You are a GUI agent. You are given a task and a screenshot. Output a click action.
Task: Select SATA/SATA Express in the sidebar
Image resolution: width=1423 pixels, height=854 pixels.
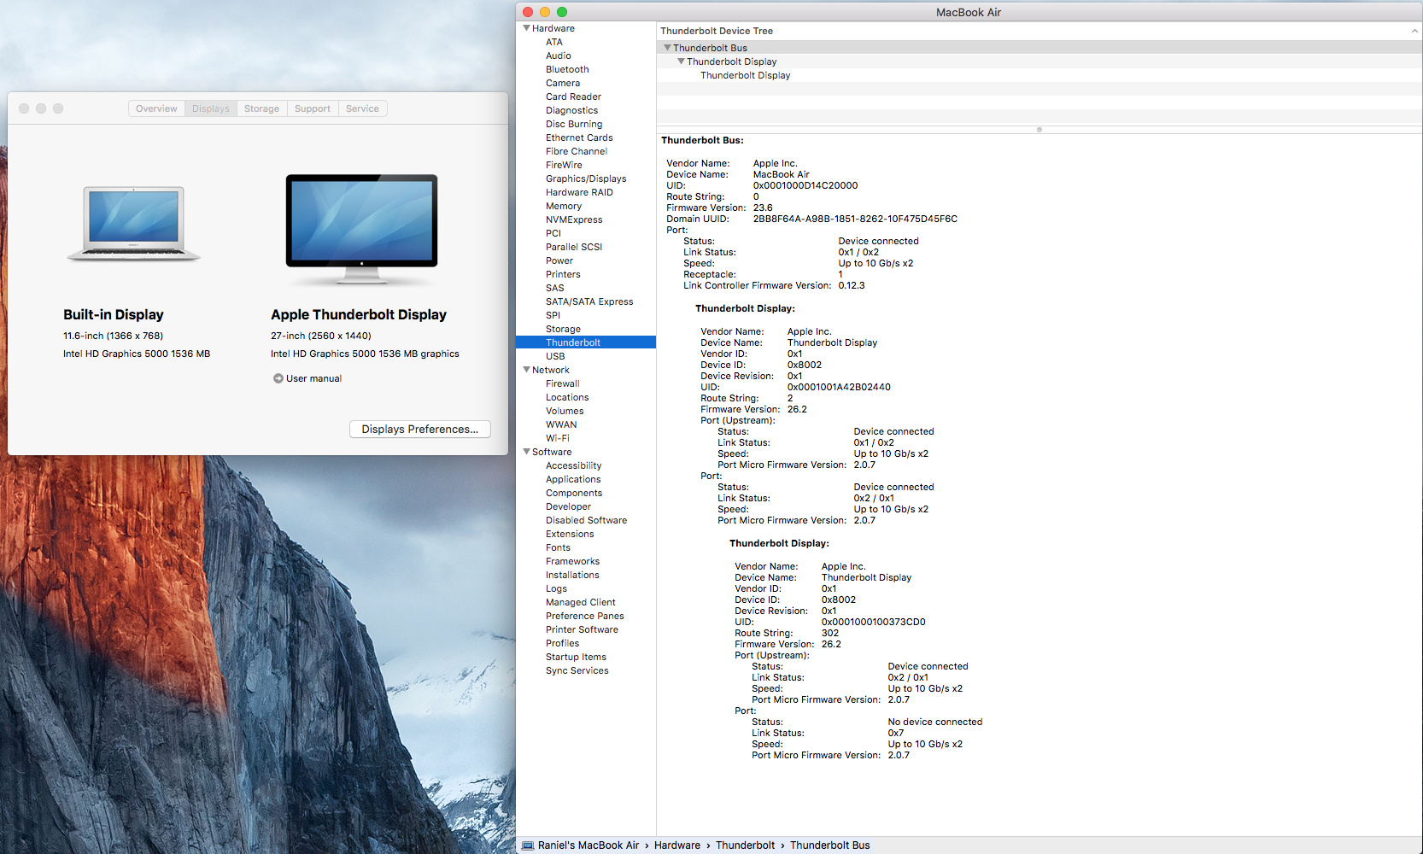589,301
